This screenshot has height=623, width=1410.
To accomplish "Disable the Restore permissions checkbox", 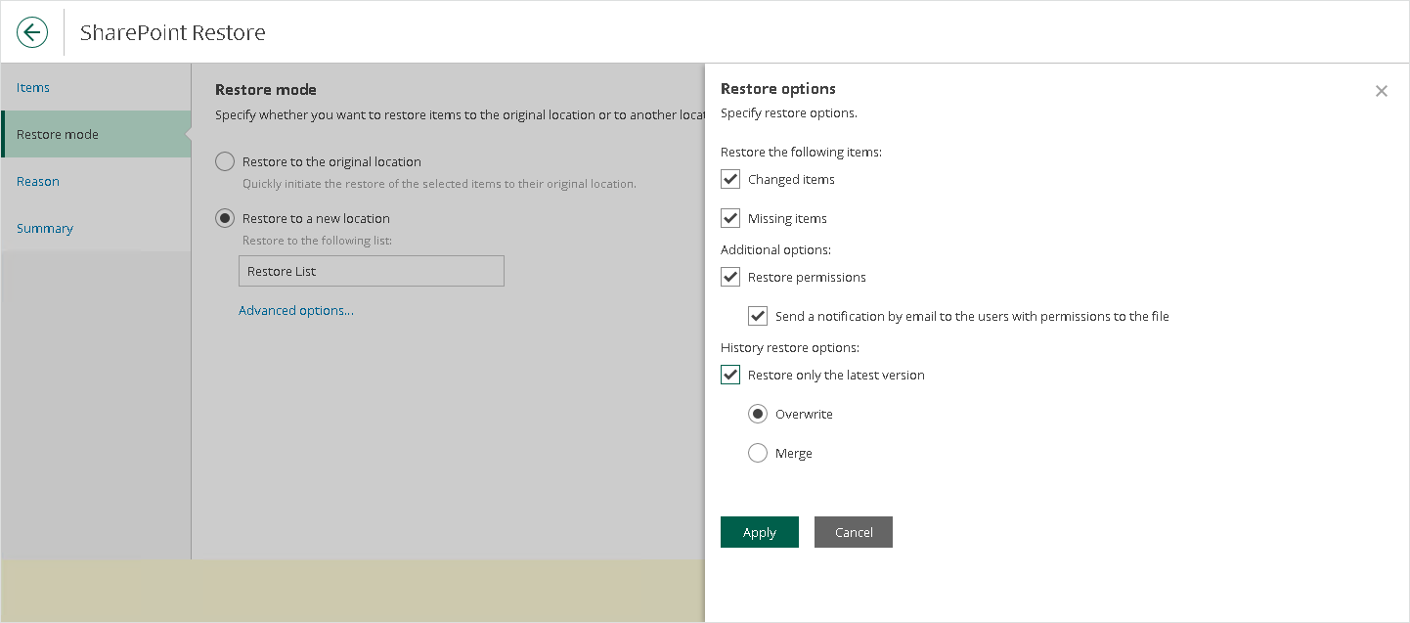I will tap(730, 277).
